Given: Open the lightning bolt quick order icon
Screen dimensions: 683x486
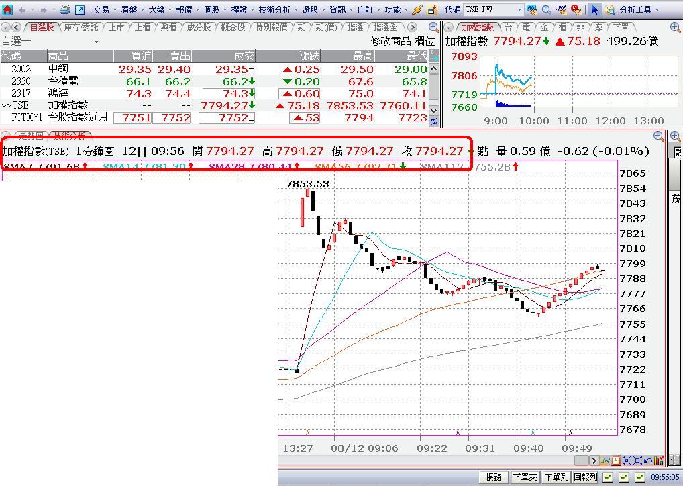Looking at the screenshot, I should point(417,9).
